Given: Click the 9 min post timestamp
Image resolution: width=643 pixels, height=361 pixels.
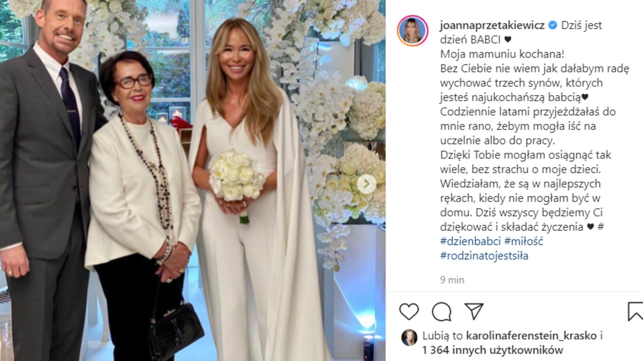Looking at the screenshot, I should click(452, 280).
